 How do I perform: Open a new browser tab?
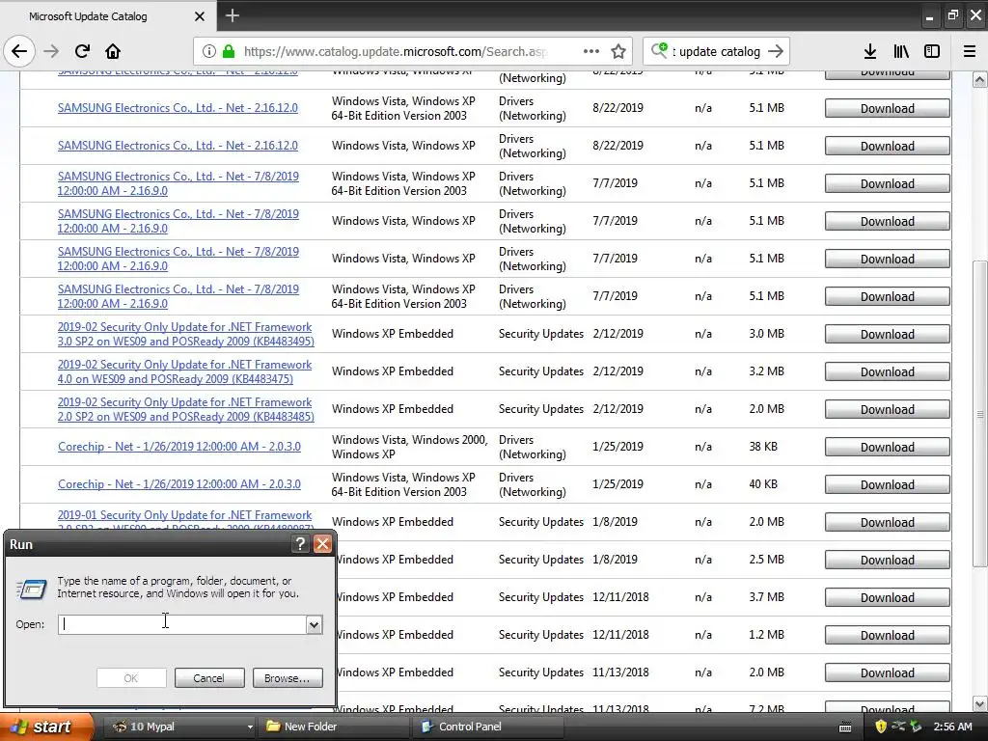(232, 15)
